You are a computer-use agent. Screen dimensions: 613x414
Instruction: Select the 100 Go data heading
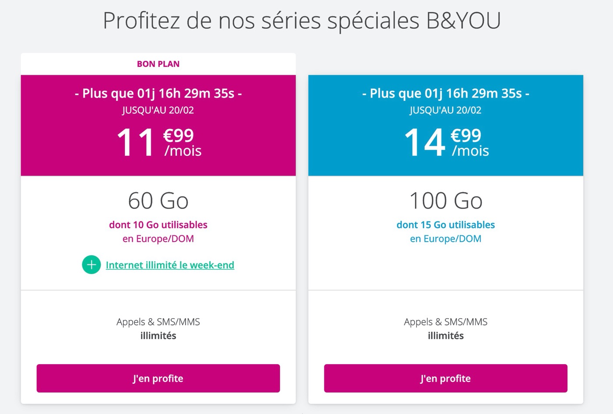click(446, 201)
